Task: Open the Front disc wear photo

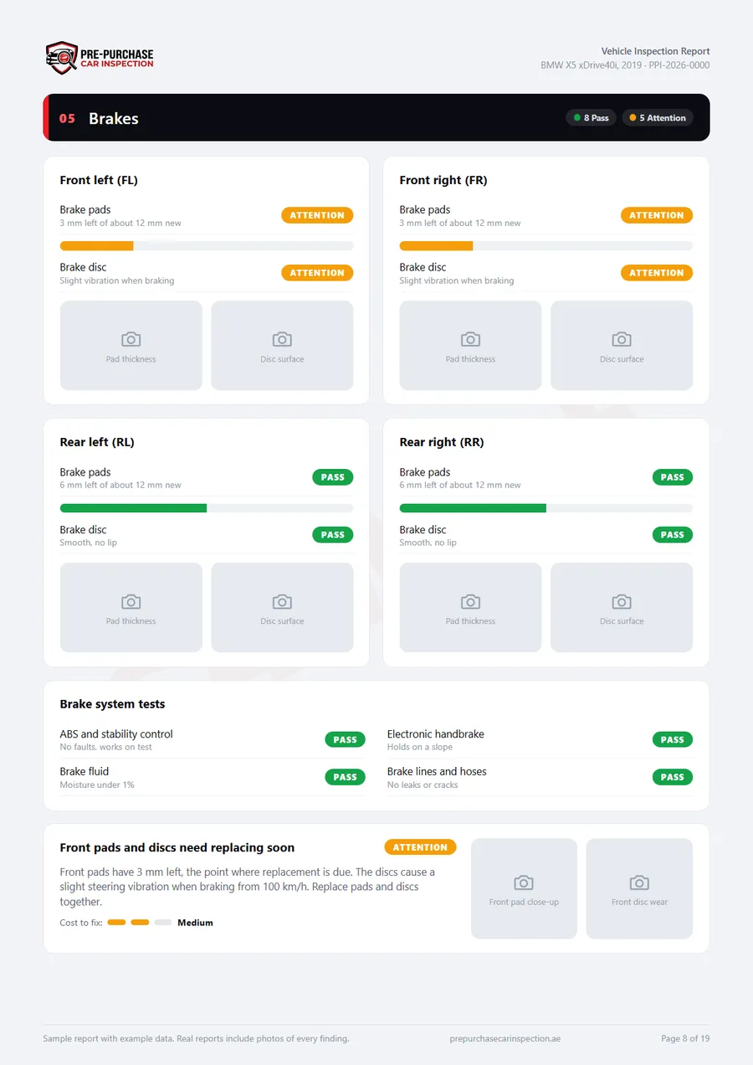Action: point(639,889)
